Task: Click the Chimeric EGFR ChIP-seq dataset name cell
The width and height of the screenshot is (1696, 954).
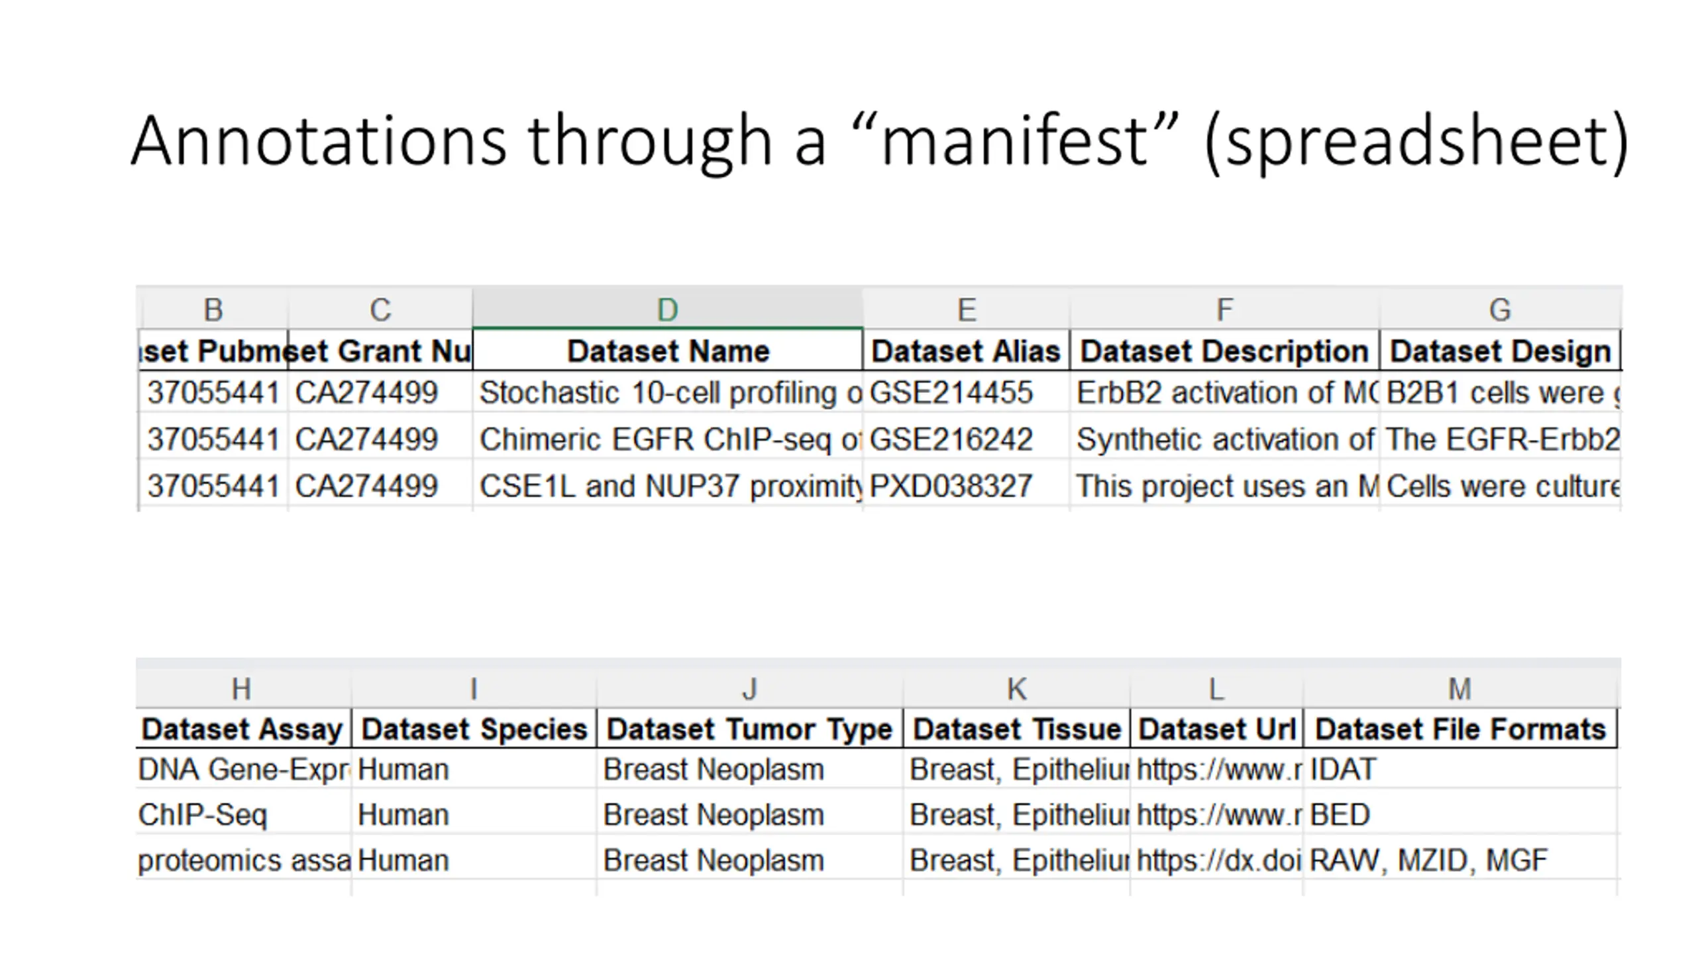Action: click(667, 439)
